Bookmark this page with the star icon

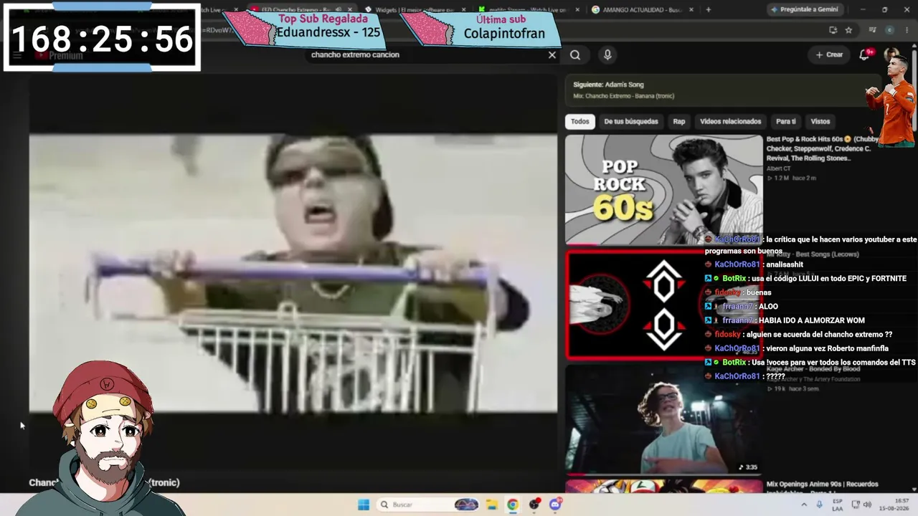848,30
